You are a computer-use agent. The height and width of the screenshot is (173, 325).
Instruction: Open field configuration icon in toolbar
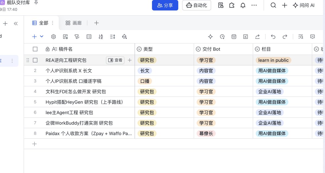[x=65, y=37]
